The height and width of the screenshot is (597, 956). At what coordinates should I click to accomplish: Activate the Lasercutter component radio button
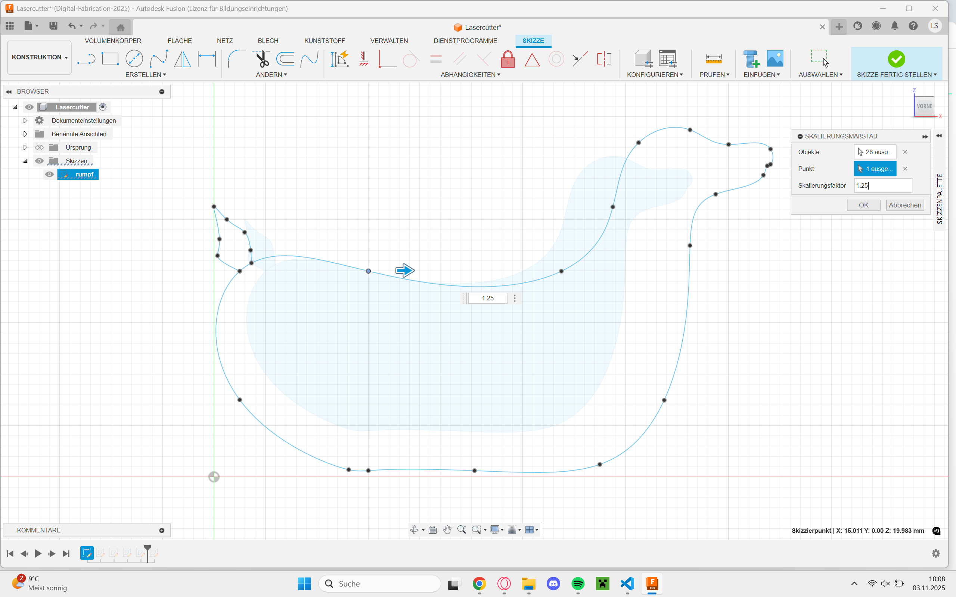(103, 107)
